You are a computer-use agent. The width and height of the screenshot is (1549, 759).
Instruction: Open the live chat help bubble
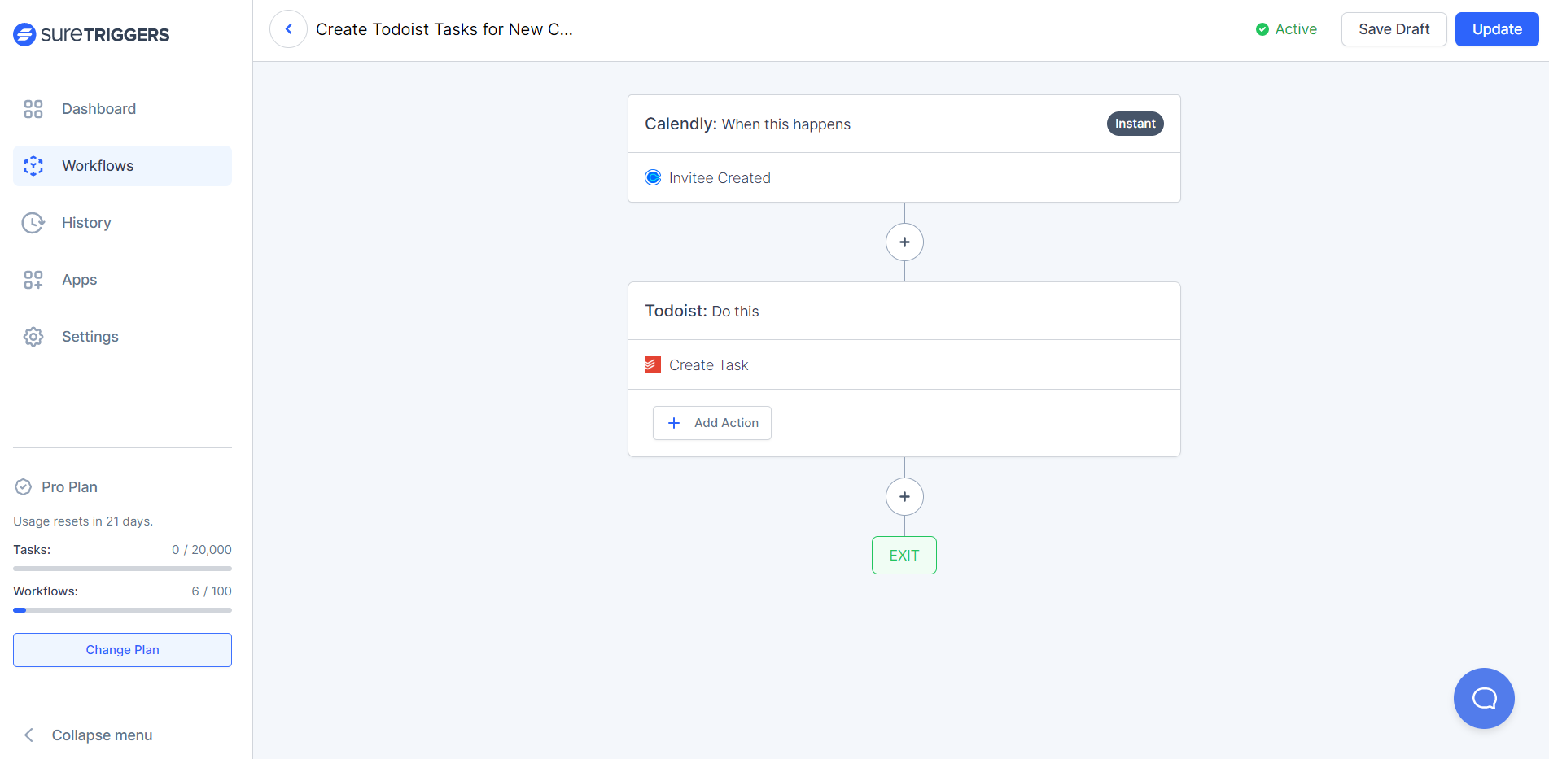[1483, 698]
